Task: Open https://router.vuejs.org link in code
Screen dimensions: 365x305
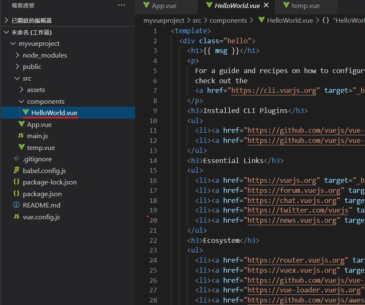Action: pos(296,260)
